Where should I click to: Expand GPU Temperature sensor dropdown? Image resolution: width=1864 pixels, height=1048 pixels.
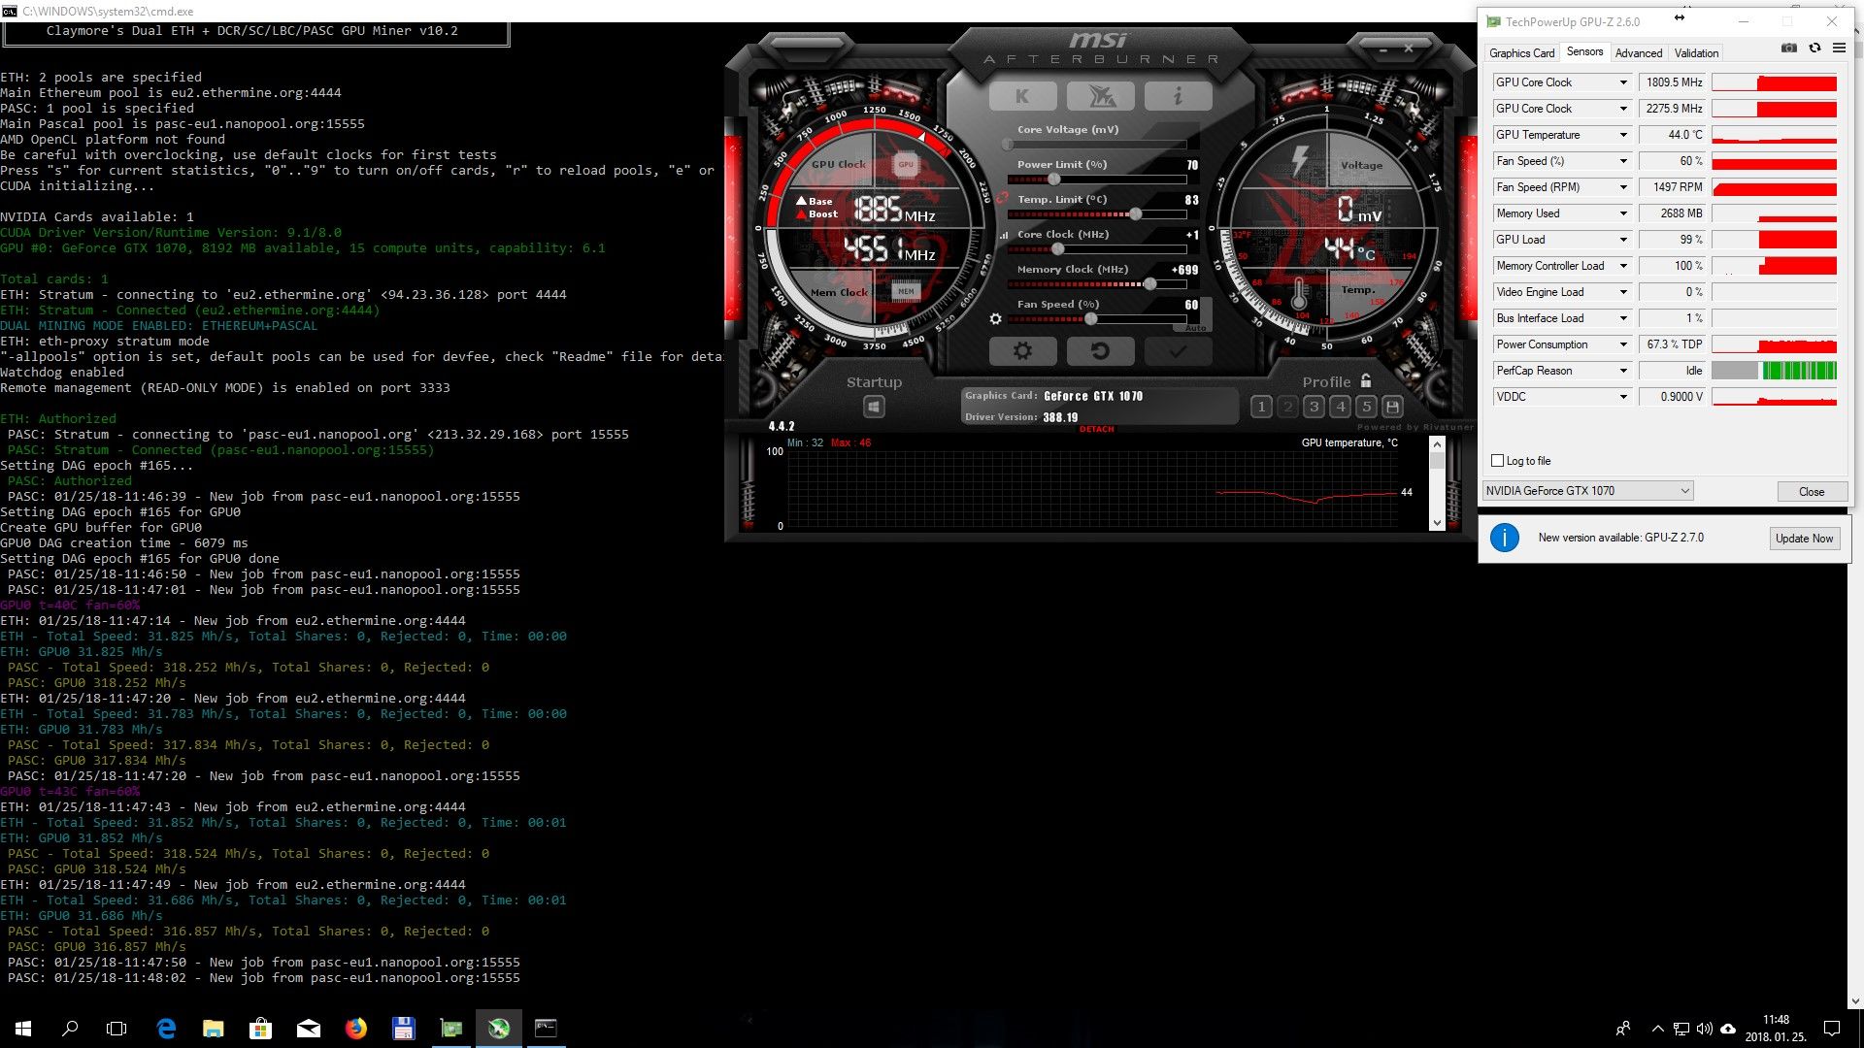point(1623,135)
